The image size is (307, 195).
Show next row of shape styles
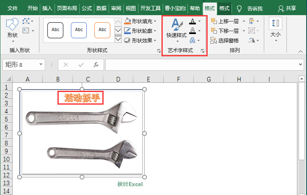[x=118, y=30]
